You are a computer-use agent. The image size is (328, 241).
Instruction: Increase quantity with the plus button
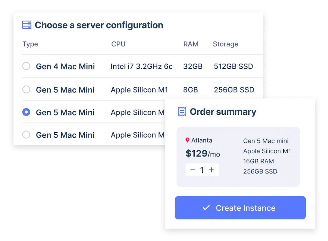tap(212, 170)
